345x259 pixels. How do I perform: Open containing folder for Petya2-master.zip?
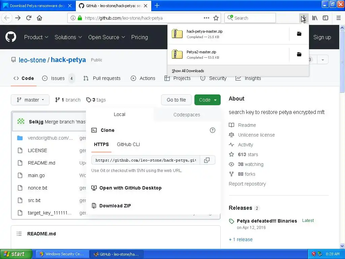click(299, 54)
